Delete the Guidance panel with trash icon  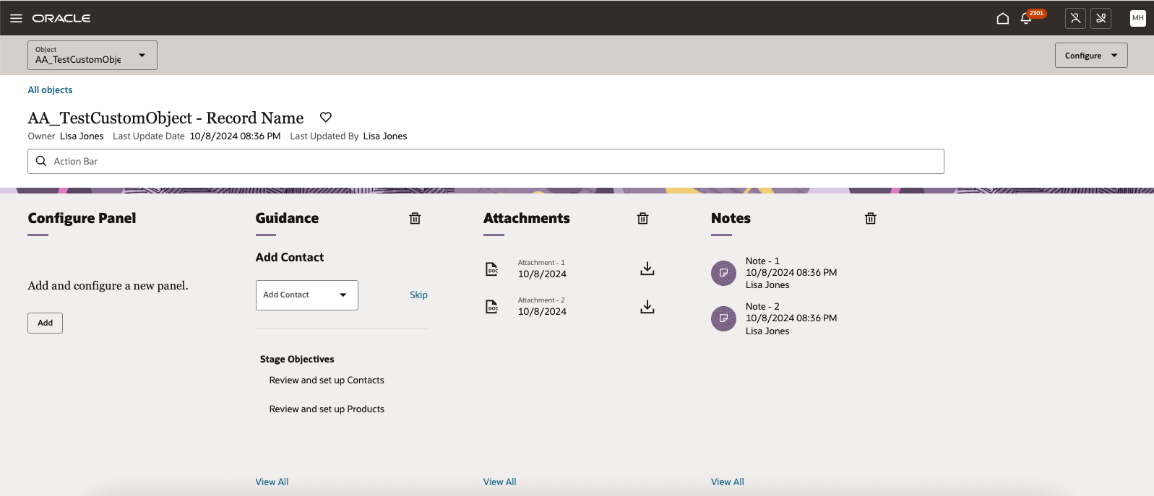[x=415, y=218]
